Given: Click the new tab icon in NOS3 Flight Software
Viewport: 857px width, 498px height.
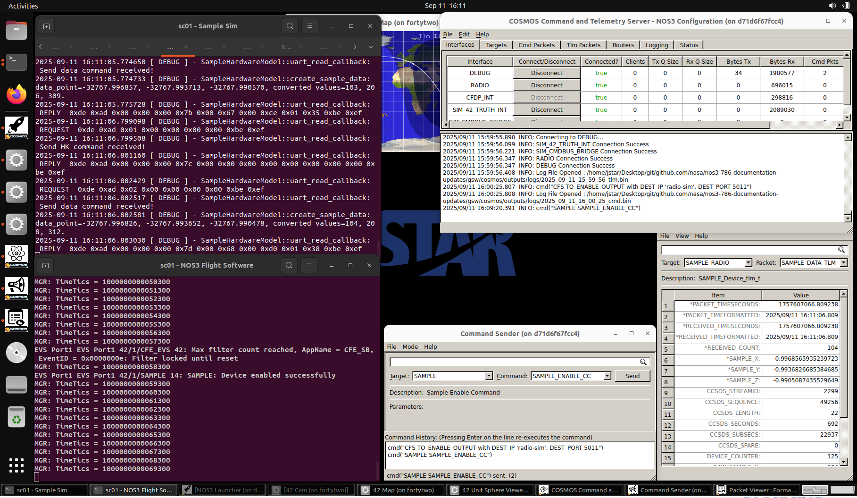Looking at the screenshot, I should click(45, 265).
